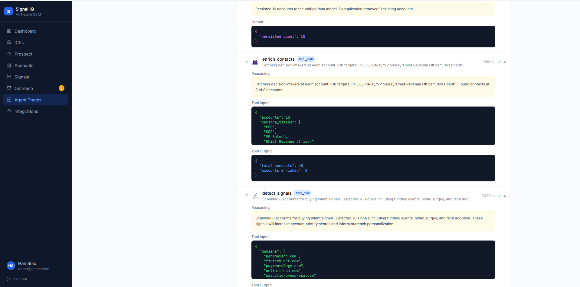This screenshot has height=287, width=580.
Task: Click the Signals broadcast icon
Action: pyautogui.click(x=9, y=77)
